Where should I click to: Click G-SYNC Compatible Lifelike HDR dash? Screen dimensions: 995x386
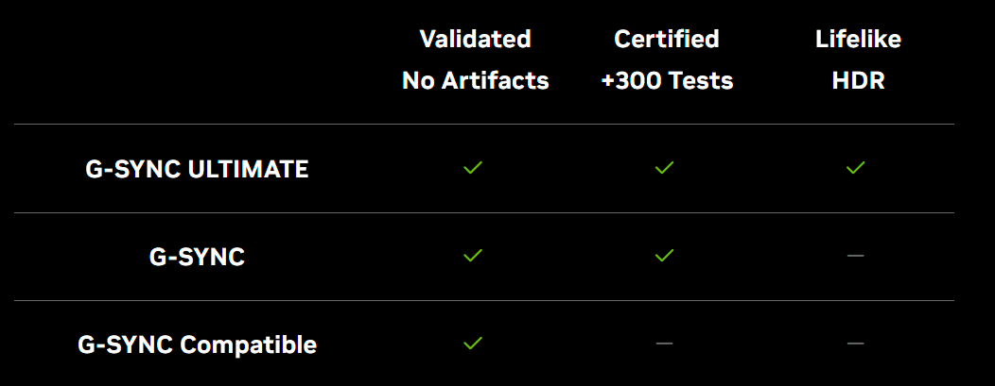tap(855, 344)
